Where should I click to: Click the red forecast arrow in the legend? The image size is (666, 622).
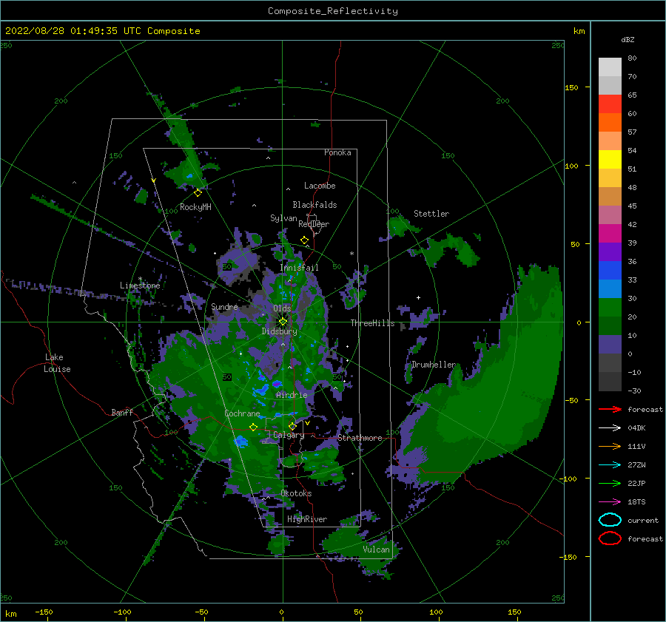610,409
